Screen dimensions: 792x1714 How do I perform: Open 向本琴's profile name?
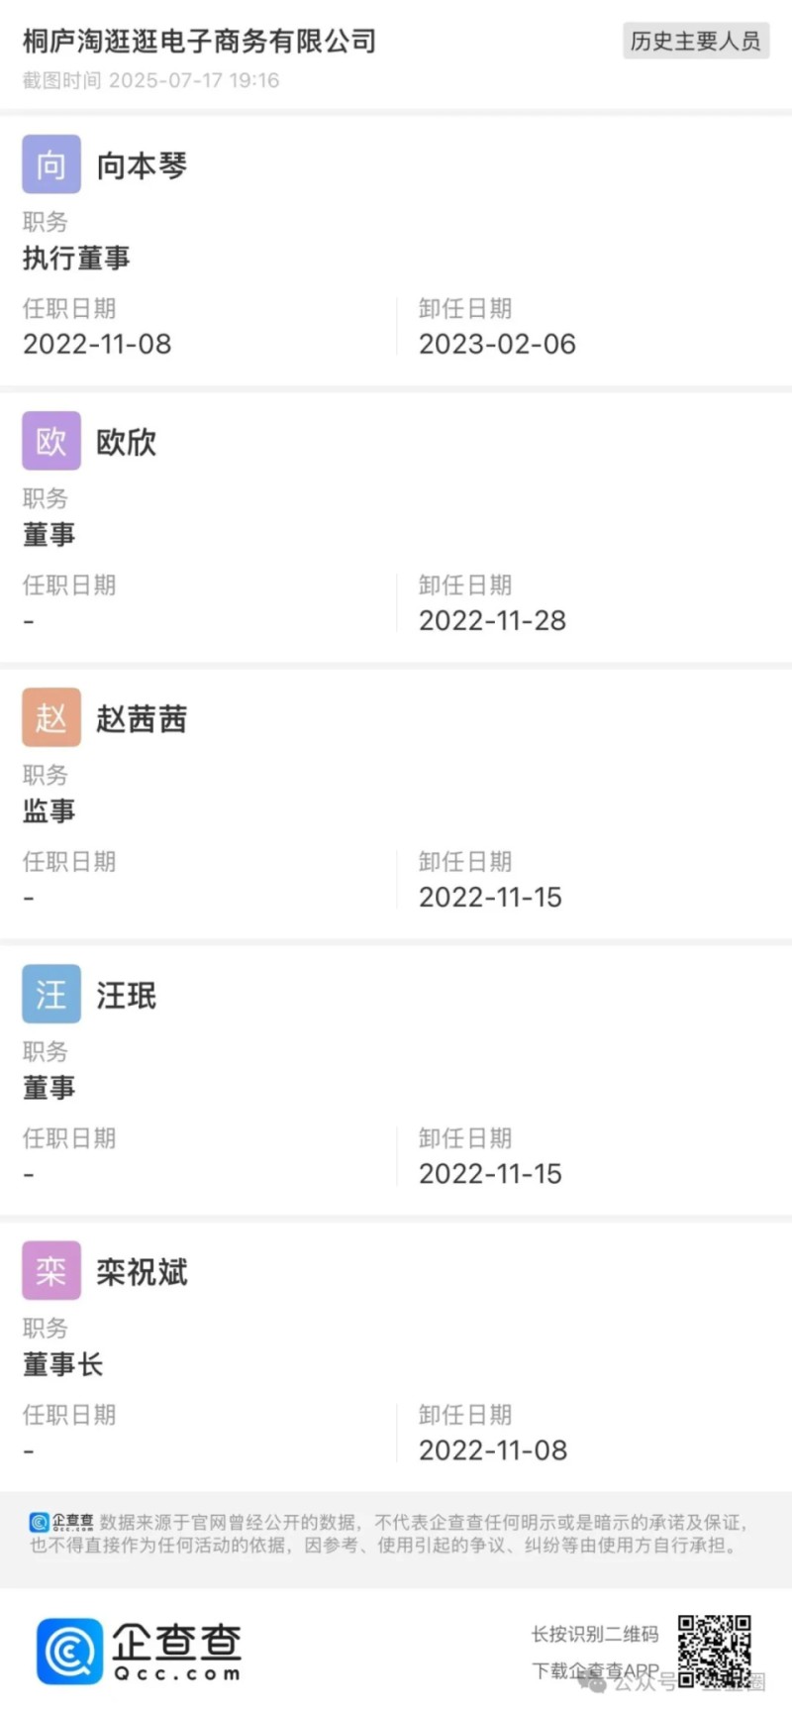pos(142,165)
